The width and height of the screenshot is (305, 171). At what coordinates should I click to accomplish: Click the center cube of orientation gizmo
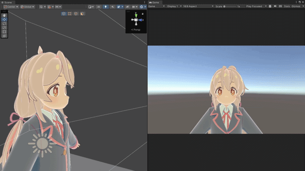pos(136,20)
